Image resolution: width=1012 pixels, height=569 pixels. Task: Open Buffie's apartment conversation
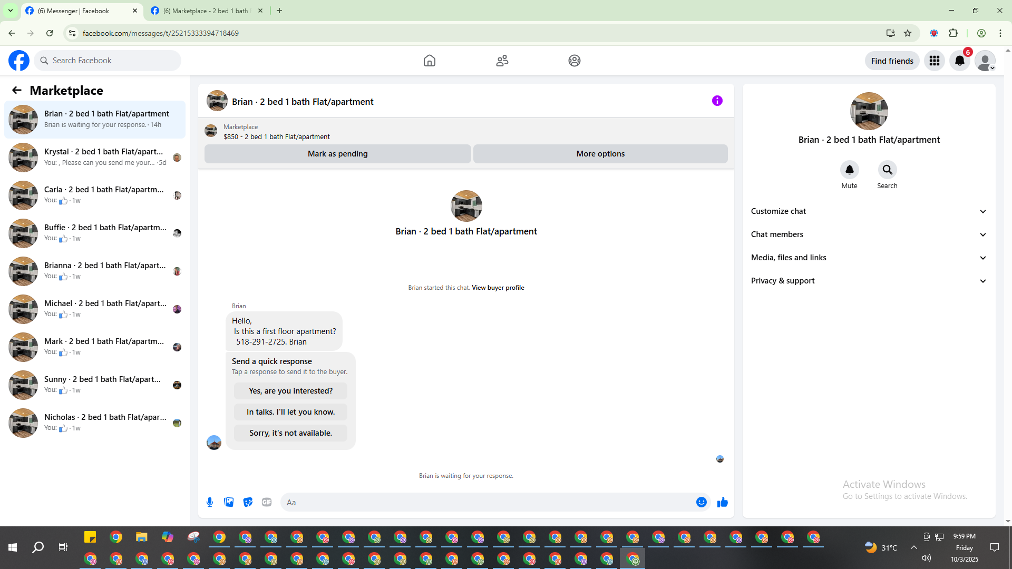[x=95, y=233]
